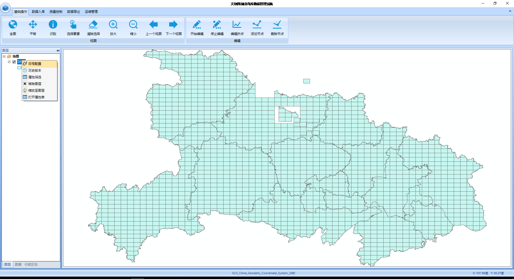
Task: Collapse the ribbon with top-right chevron
Action: coord(510,11)
